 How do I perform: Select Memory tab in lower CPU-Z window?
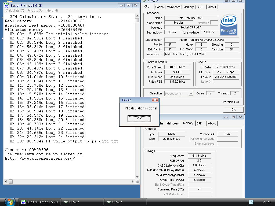click(188, 123)
